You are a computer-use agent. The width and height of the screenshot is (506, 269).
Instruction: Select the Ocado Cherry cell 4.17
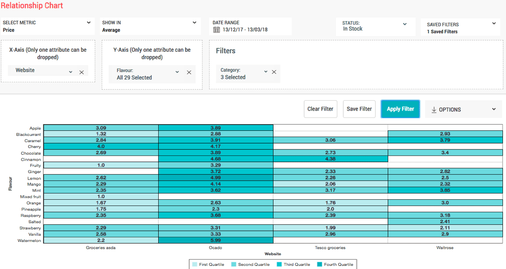pos(216,146)
